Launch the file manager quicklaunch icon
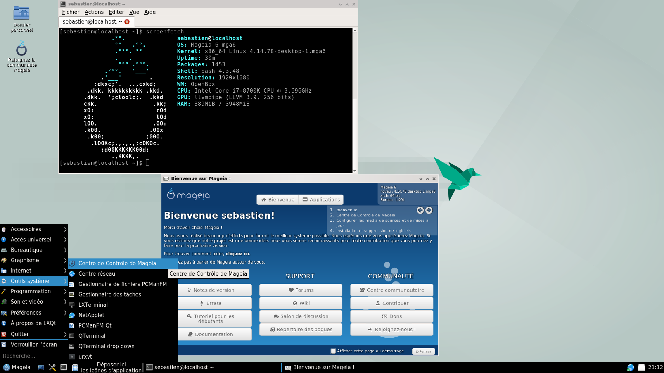 pos(75,367)
